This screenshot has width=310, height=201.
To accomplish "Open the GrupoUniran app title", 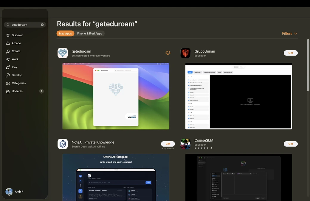I will pos(204,51).
